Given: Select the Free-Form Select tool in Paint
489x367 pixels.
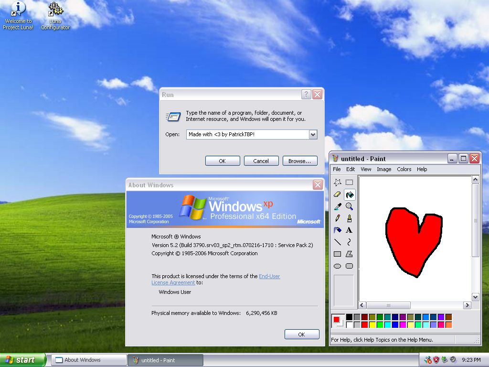Looking at the screenshot, I should coord(338,182).
